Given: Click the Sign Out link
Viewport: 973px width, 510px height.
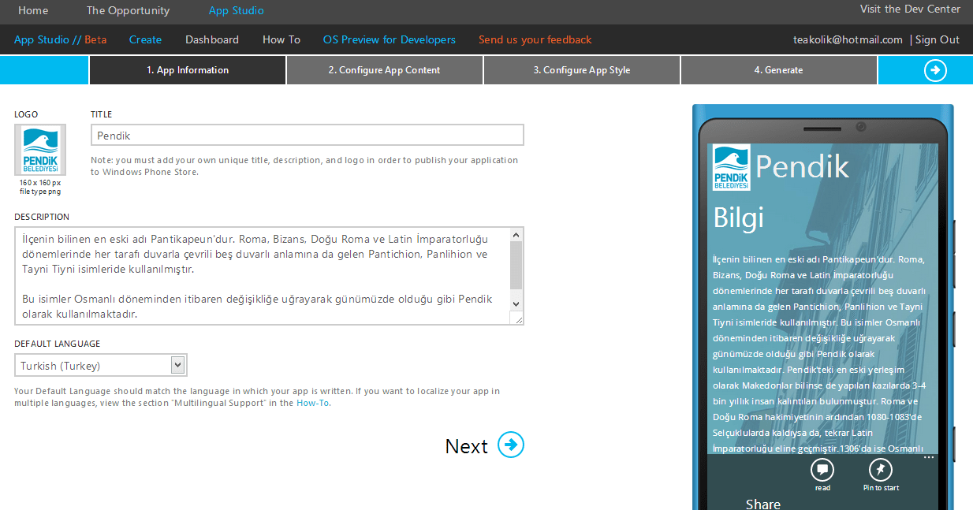Looking at the screenshot, I should click(938, 39).
